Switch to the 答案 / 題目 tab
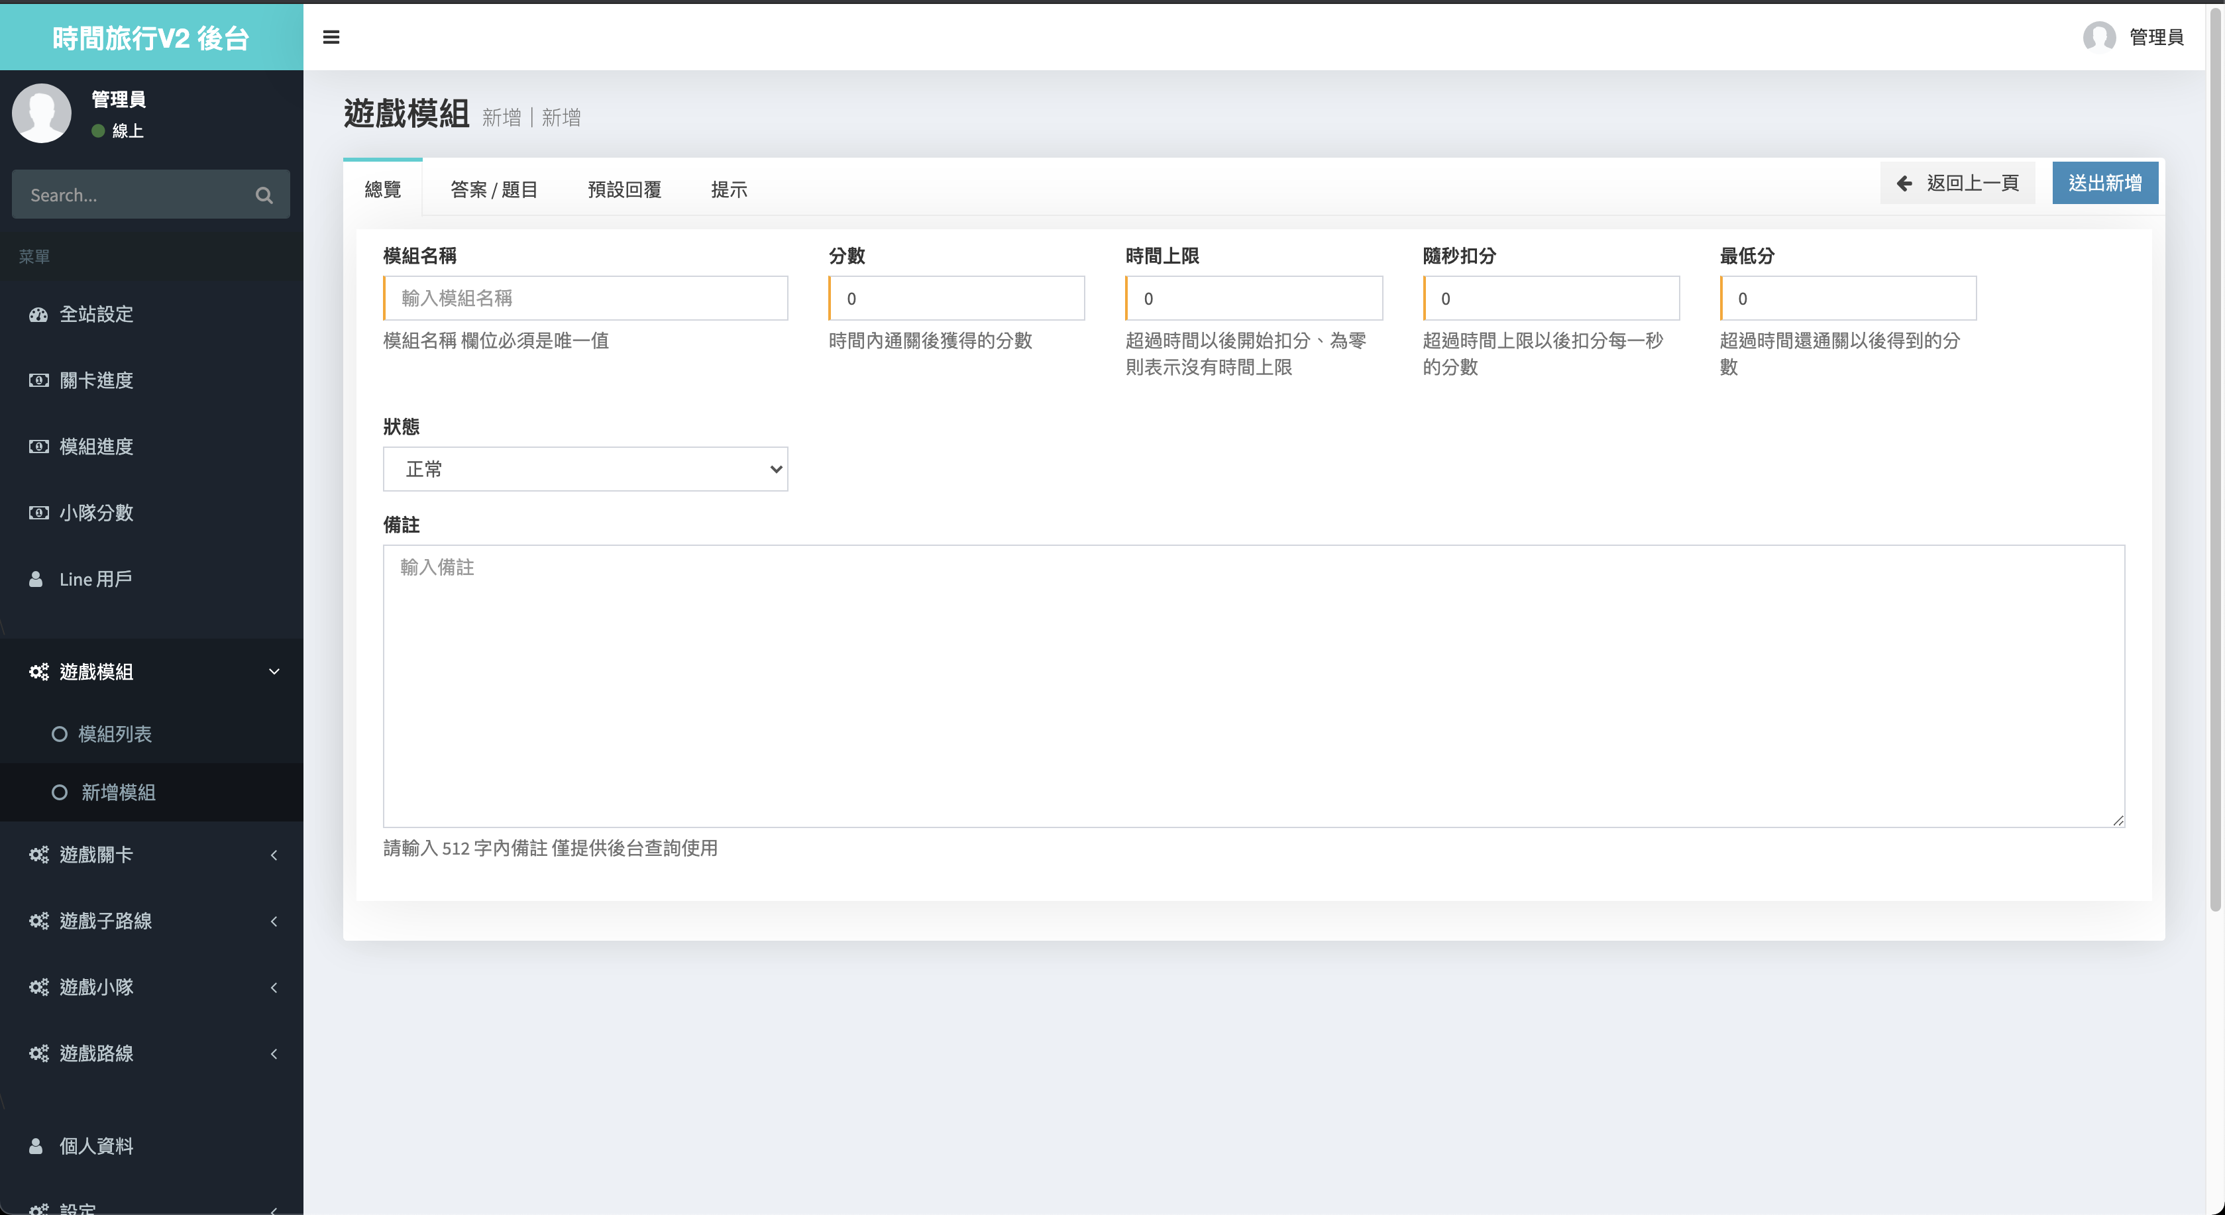 click(493, 189)
